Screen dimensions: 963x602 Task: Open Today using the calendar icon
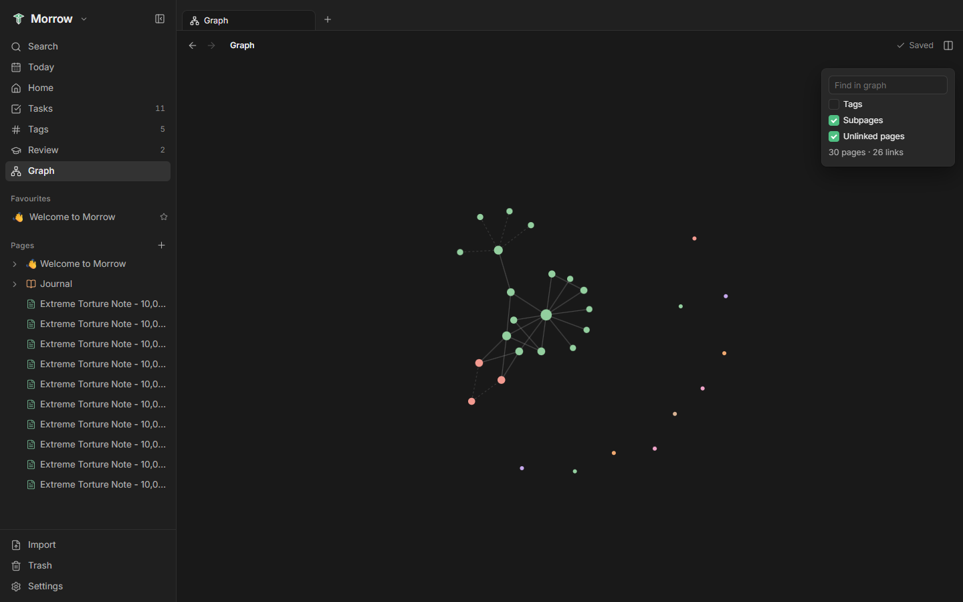16,68
